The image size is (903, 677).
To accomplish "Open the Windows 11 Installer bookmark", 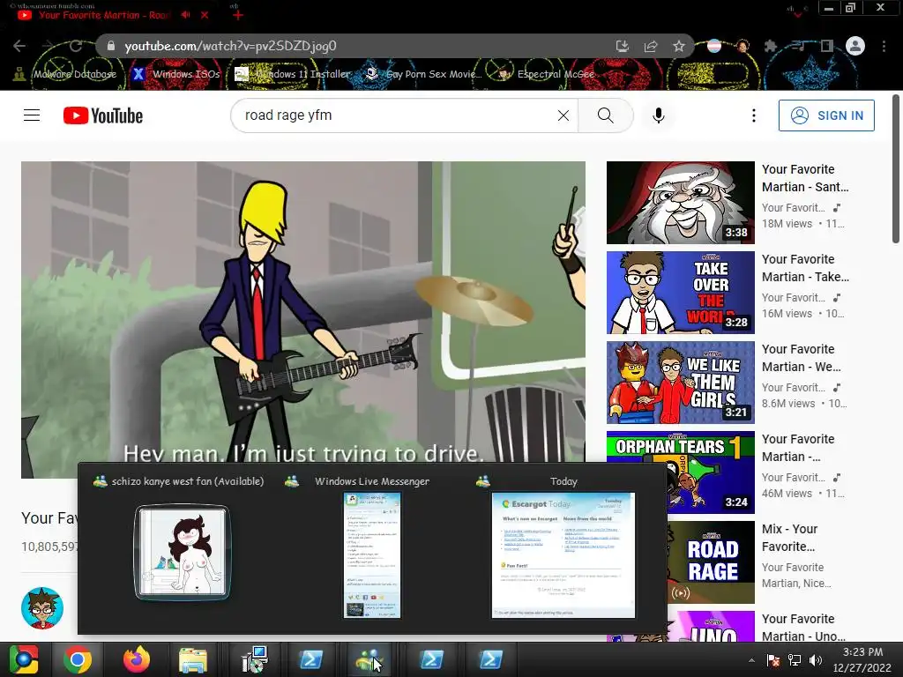I will (293, 74).
